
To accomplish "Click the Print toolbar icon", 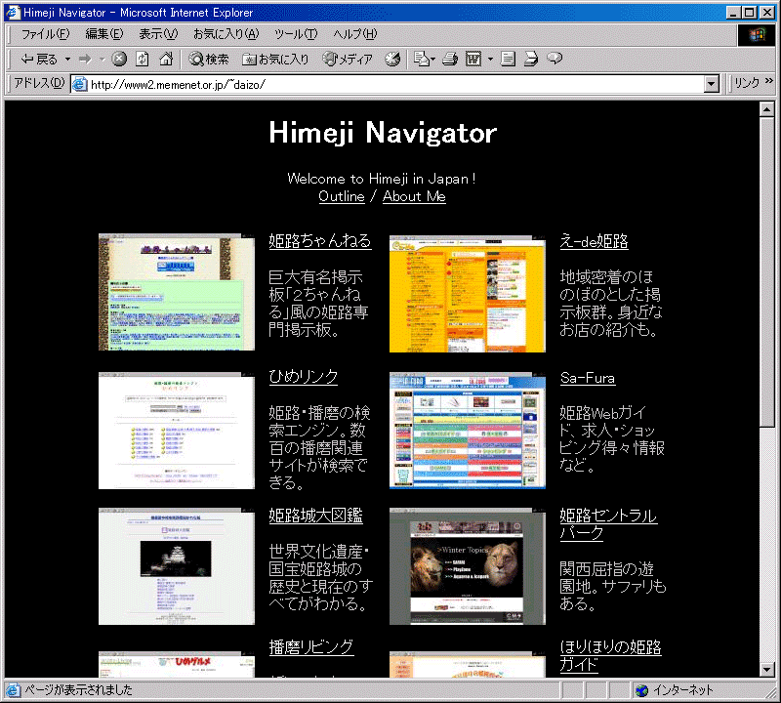I will click(450, 60).
